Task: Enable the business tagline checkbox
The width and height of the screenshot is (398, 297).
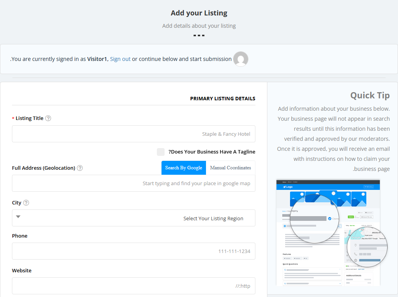Action: pos(161,152)
